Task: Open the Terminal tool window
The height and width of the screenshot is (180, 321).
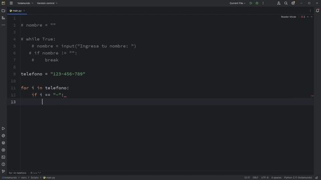Action: pos(4,157)
